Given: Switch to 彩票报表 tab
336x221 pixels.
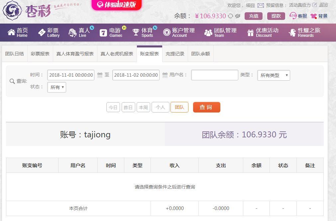Looking at the screenshot, I should pyautogui.click(x=40, y=54).
